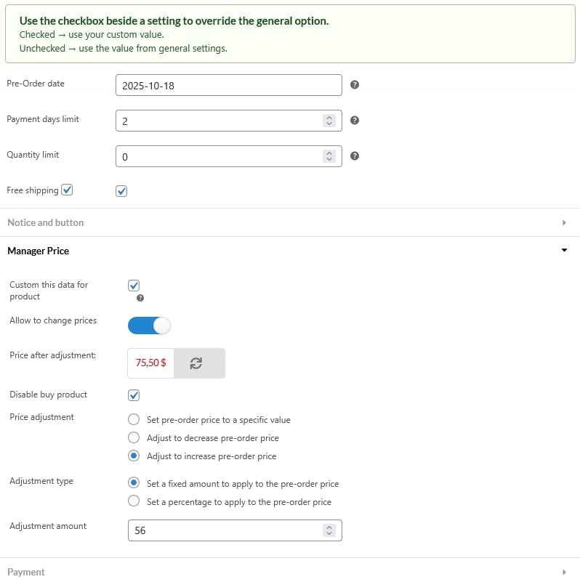580x582 pixels.
Task: Refresh the price after adjustment
Action: click(196, 363)
